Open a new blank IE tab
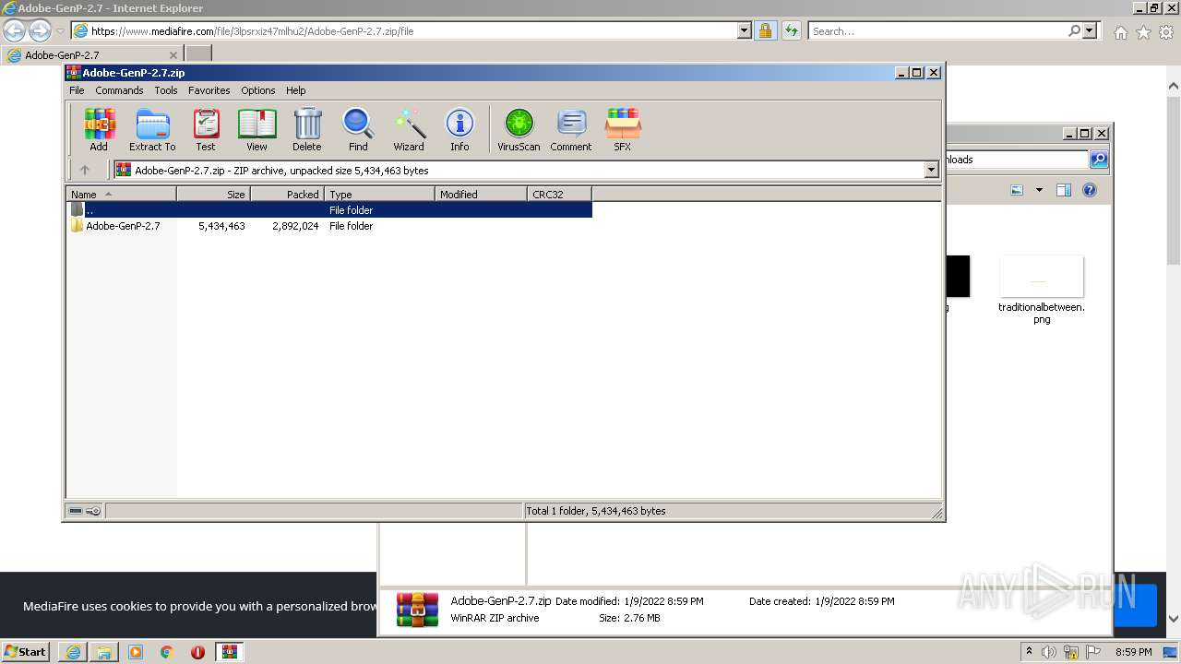Image resolution: width=1181 pixels, height=664 pixels. pos(198,54)
